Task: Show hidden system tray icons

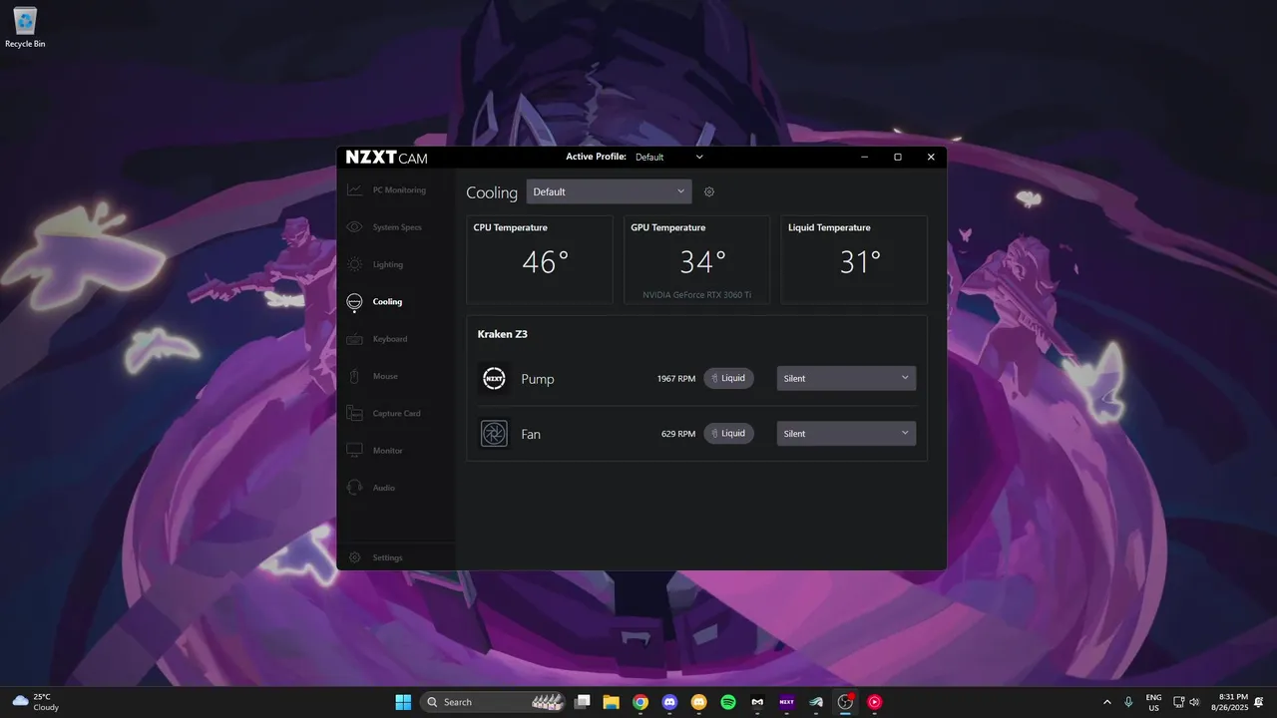Action: pyautogui.click(x=1106, y=702)
